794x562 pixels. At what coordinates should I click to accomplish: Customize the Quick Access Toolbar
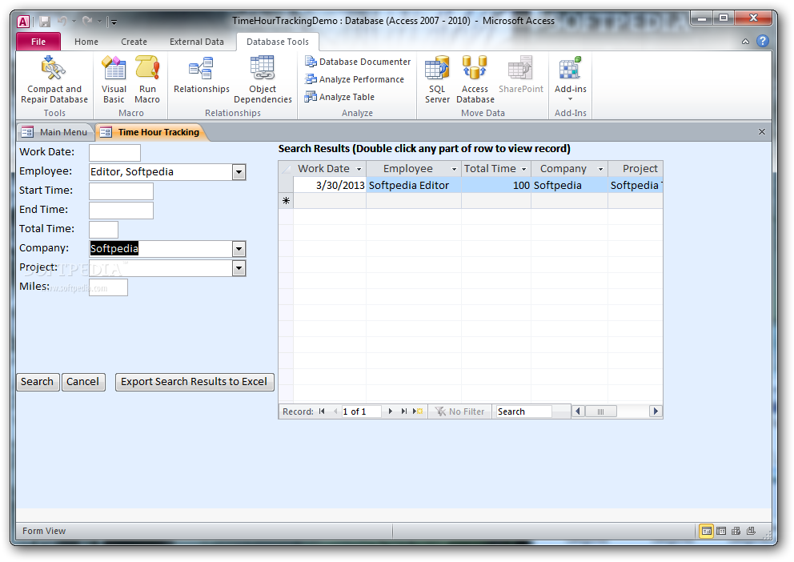pyautogui.click(x=114, y=22)
